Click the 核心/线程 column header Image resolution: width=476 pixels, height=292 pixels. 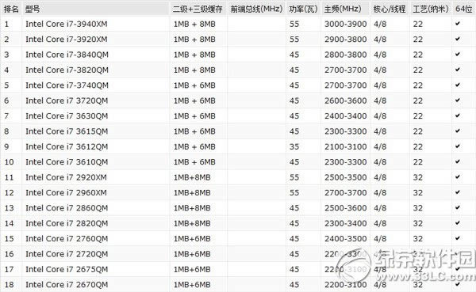[x=390, y=9]
